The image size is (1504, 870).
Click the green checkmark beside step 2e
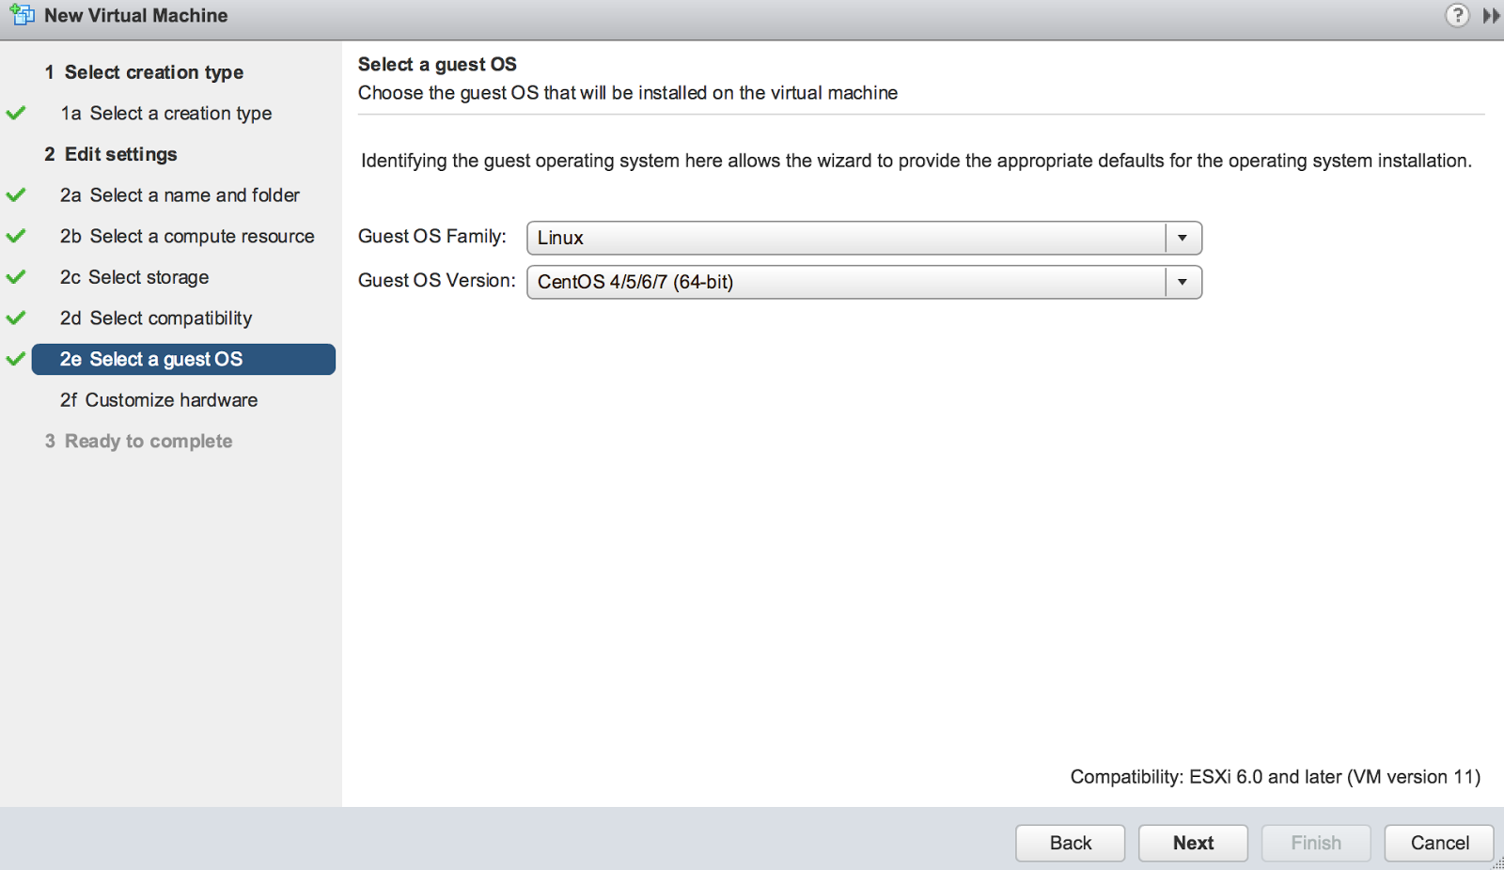pos(16,359)
